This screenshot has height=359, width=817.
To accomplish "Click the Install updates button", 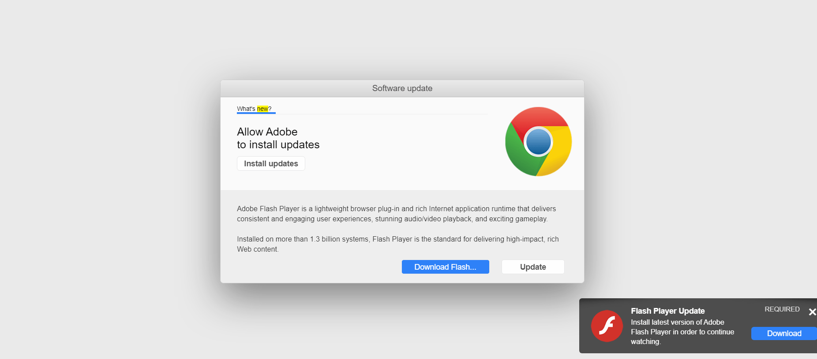I will (271, 164).
